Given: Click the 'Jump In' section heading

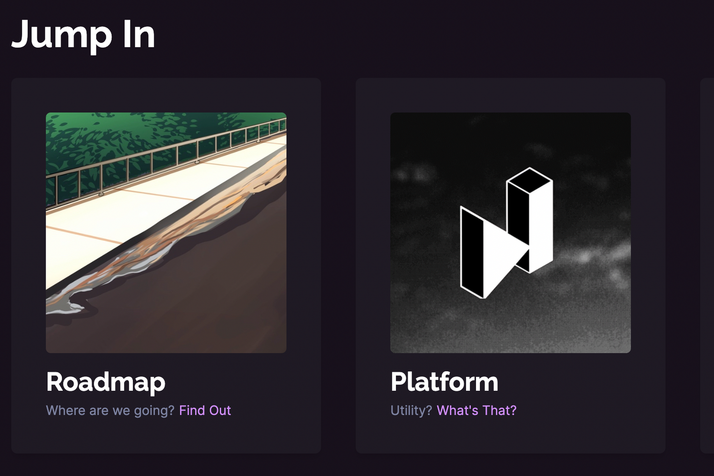Looking at the screenshot, I should (x=83, y=34).
